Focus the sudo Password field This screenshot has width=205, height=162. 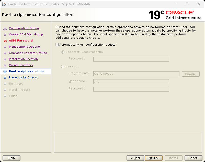pyautogui.click(x=131, y=89)
